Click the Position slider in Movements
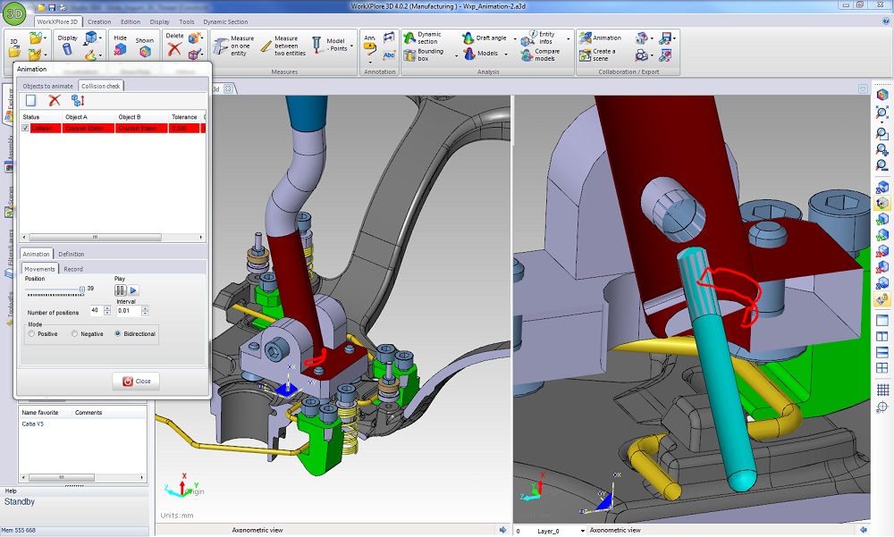Image resolution: width=894 pixels, height=537 pixels. pyautogui.click(x=54, y=289)
